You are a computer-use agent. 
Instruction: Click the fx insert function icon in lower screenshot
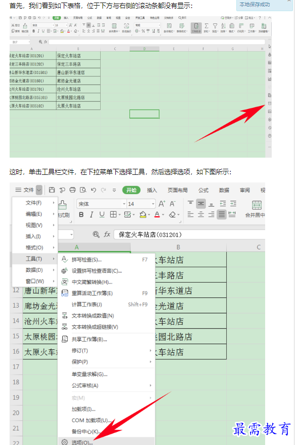tap(107, 235)
